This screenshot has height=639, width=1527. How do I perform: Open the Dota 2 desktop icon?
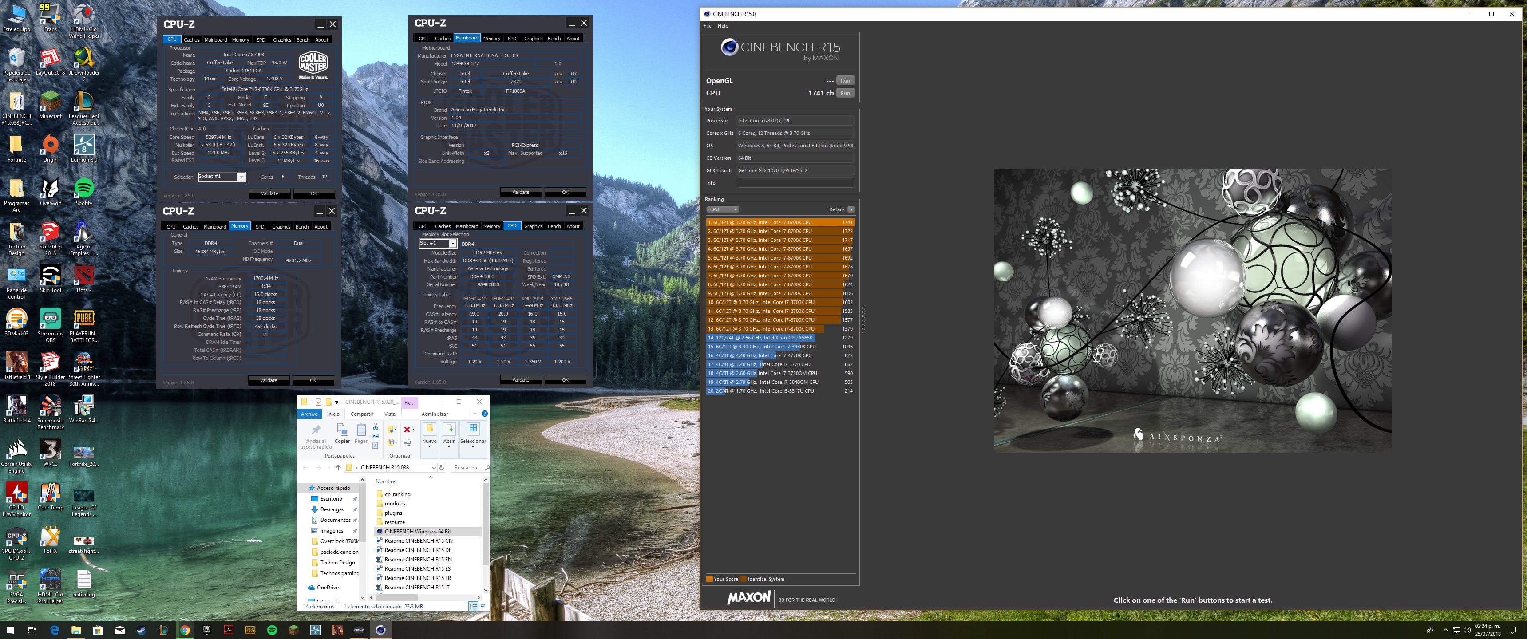point(83,279)
